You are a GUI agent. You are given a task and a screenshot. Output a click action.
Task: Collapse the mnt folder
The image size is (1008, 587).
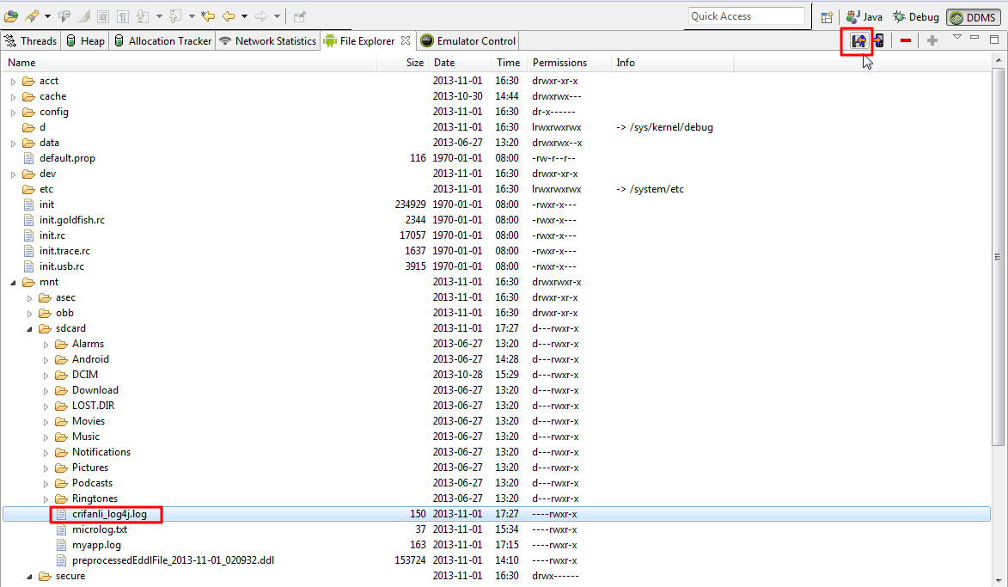tap(13, 282)
